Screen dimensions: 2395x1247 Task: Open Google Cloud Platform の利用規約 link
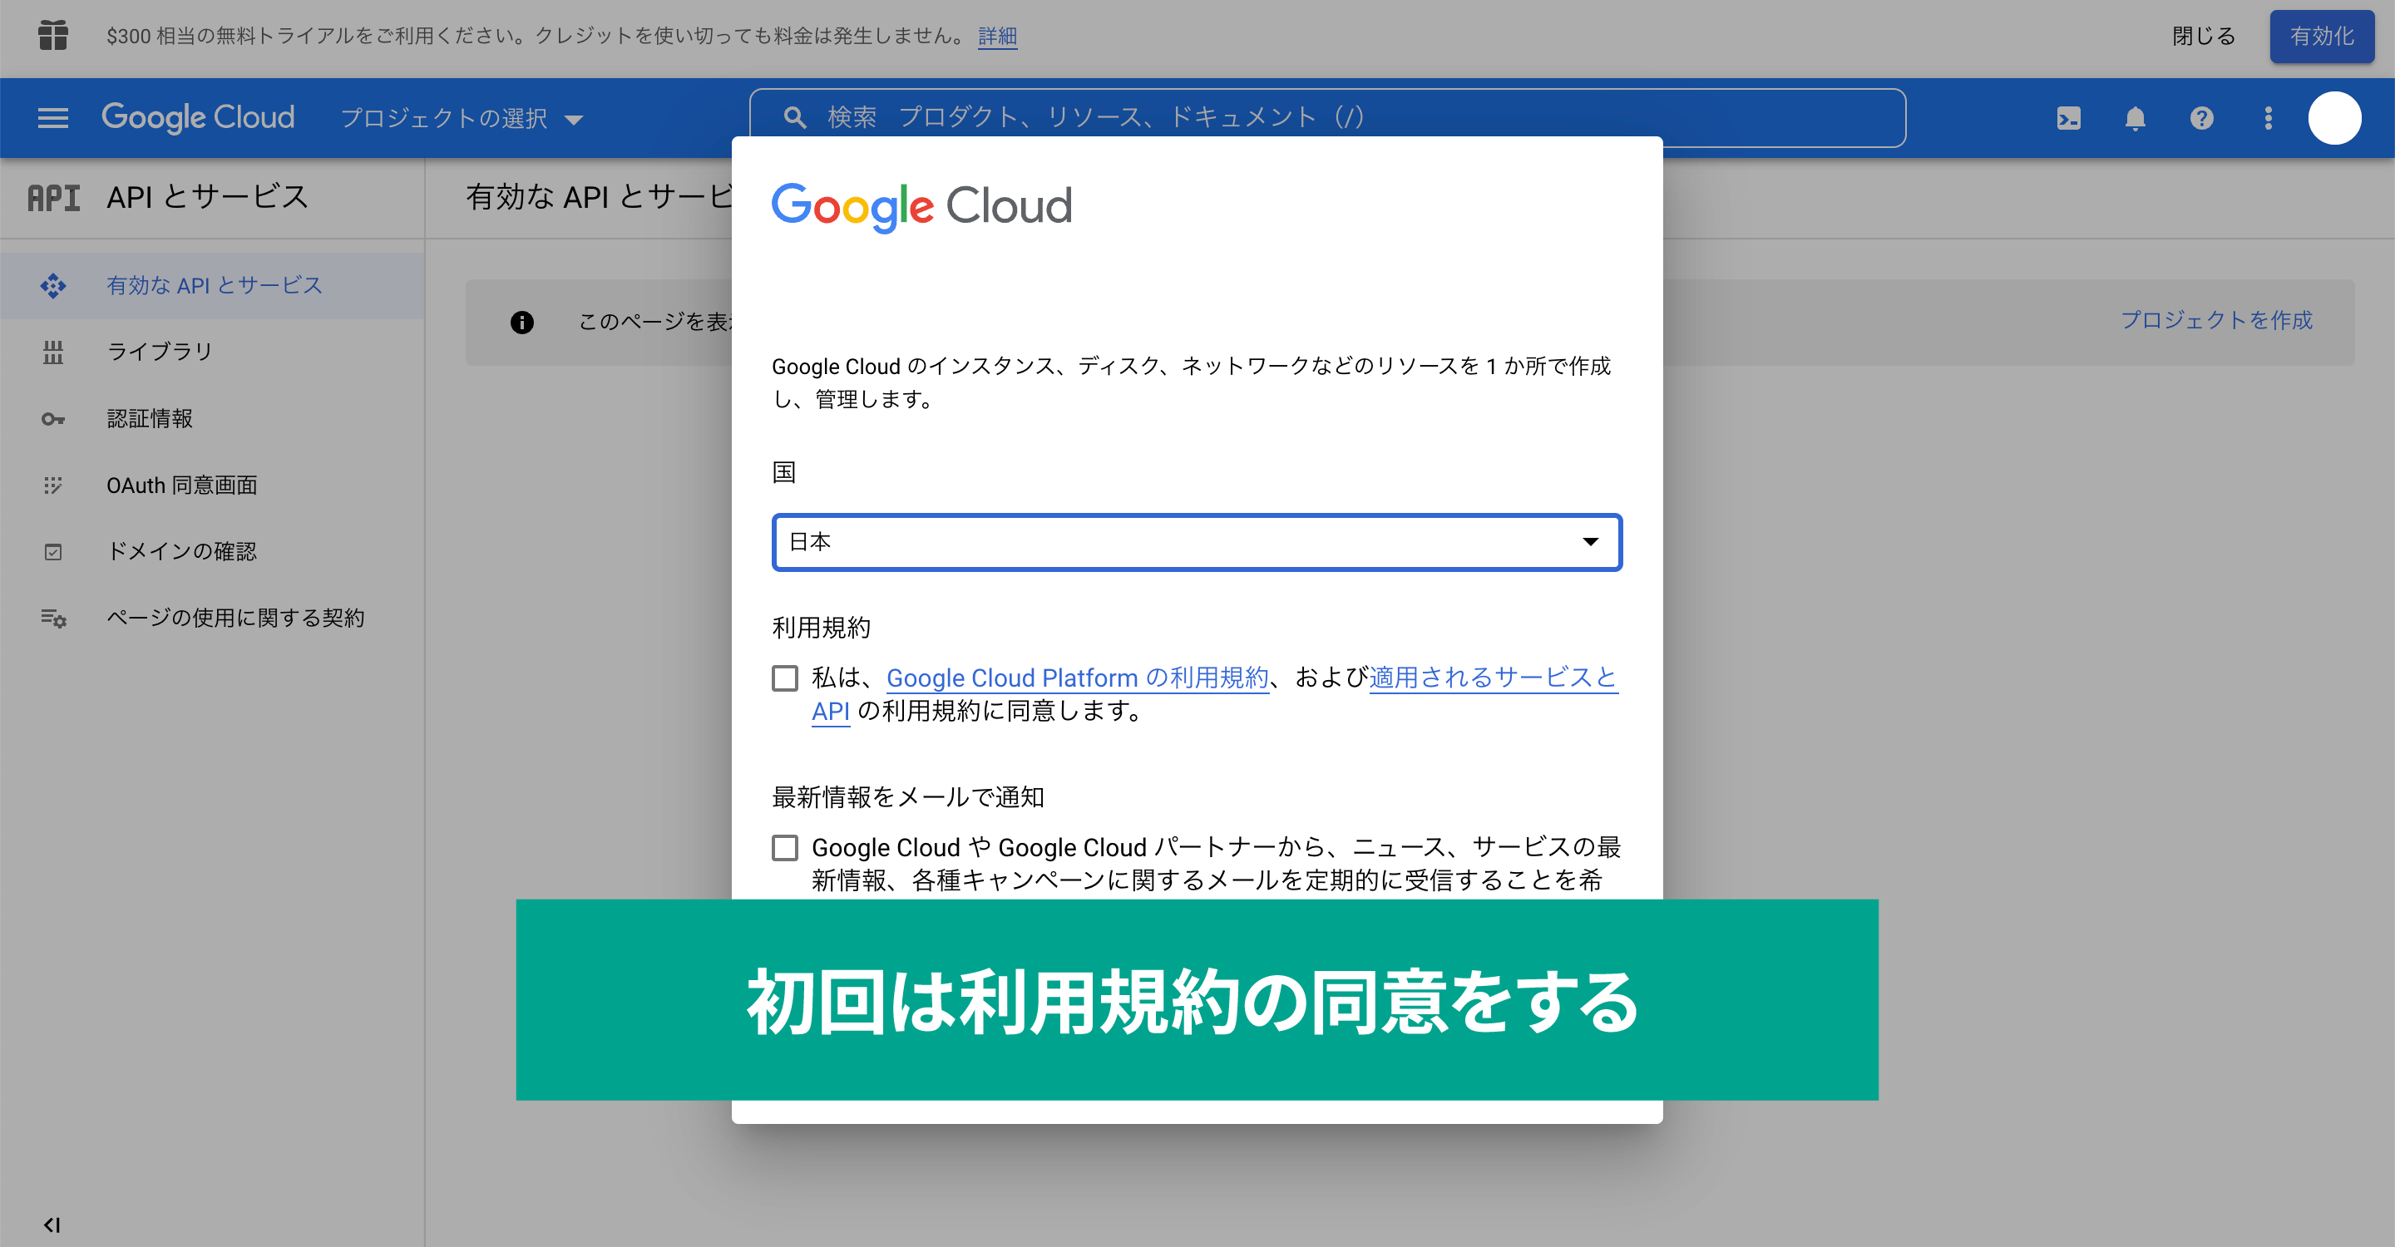pos(1078,678)
